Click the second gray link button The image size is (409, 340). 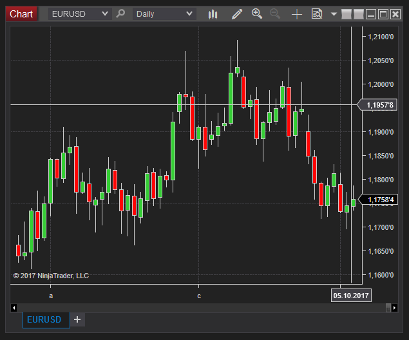[x=359, y=14]
